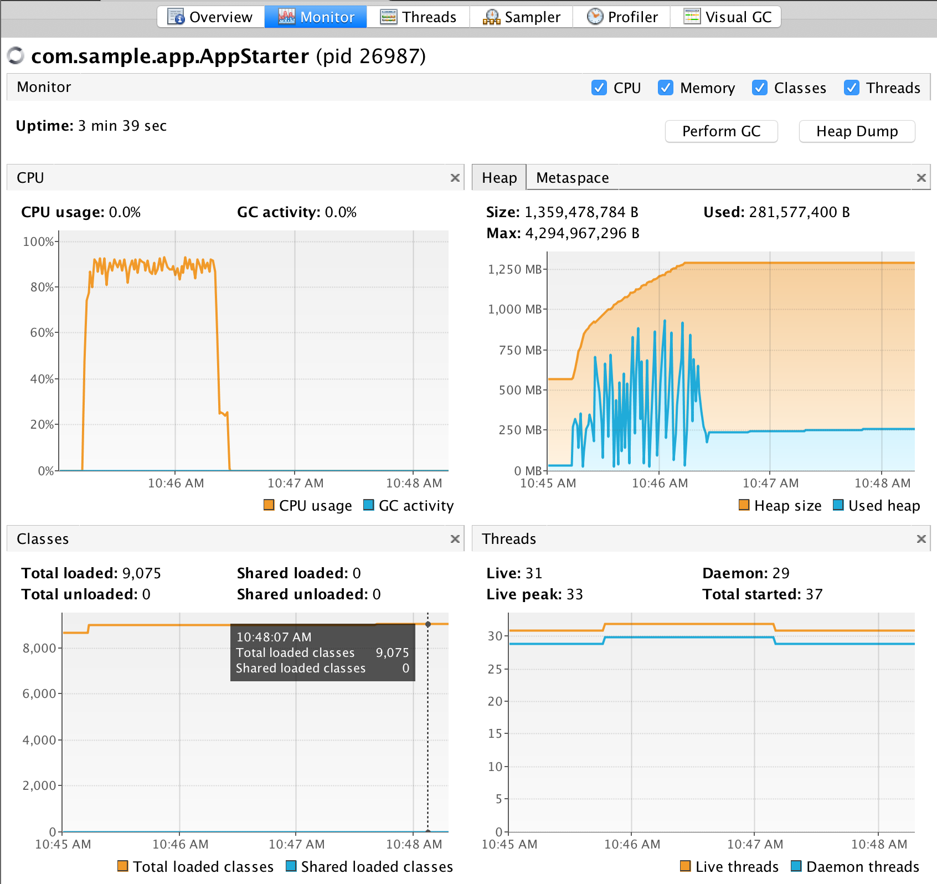
Task: Click the com.sample.app.AppStarter title
Action: tap(170, 56)
